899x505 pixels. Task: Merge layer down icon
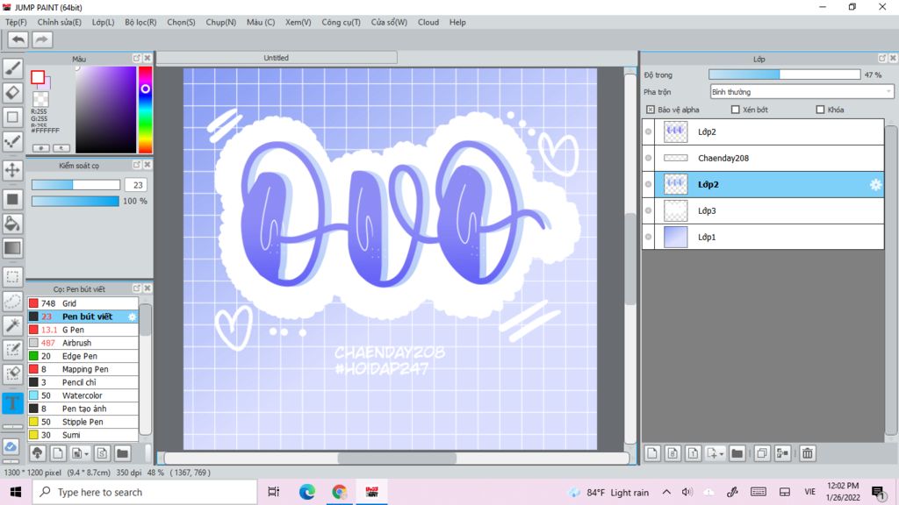782,453
